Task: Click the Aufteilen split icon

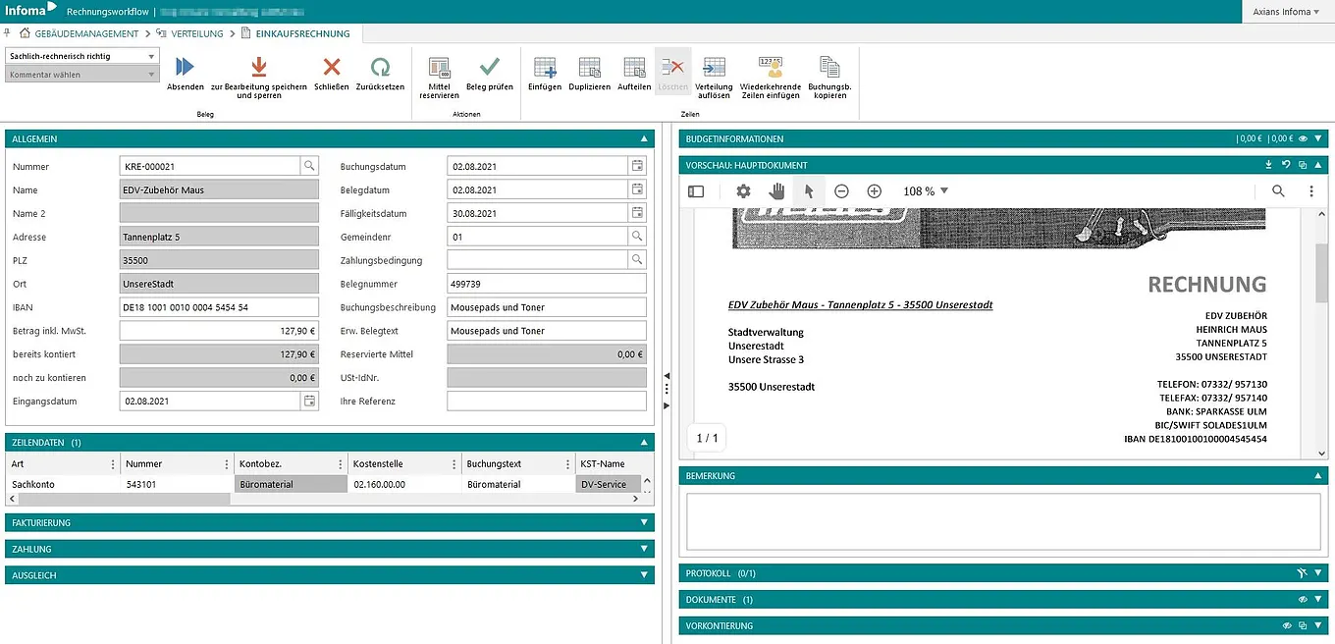Action: (x=634, y=68)
